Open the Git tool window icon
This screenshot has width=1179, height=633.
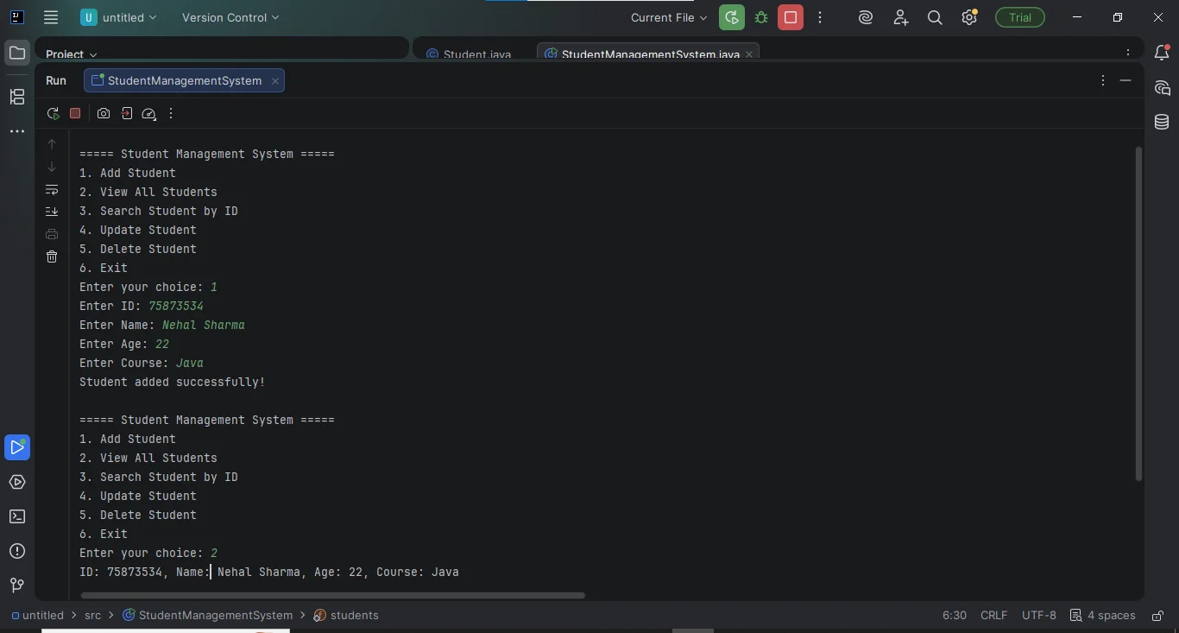[17, 586]
